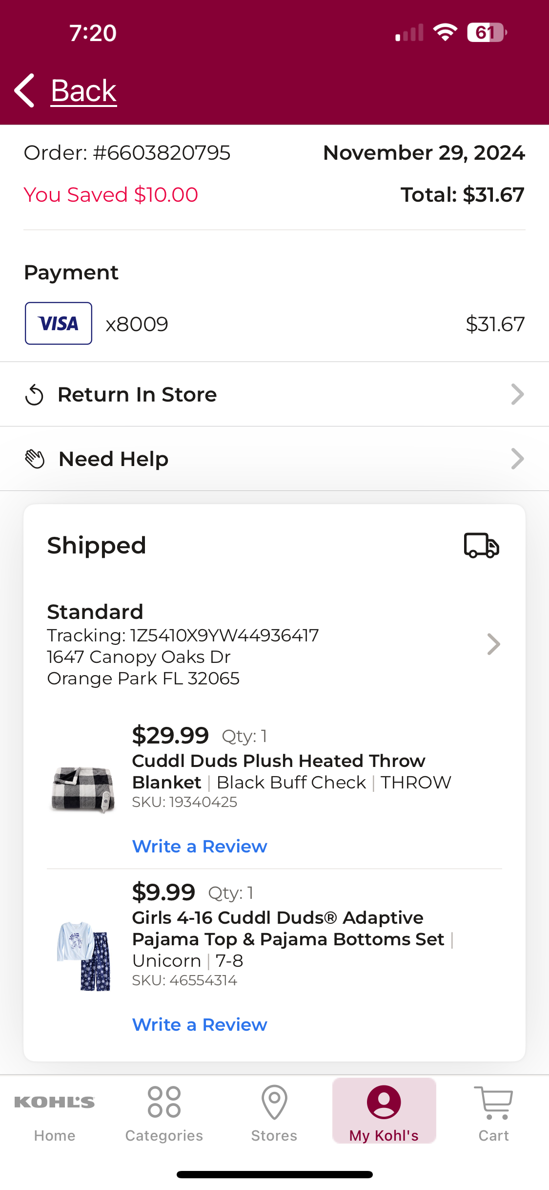Tap the tracking number 1Z5410X9YW44936417
This screenshot has width=549, height=1190.
pos(224,635)
